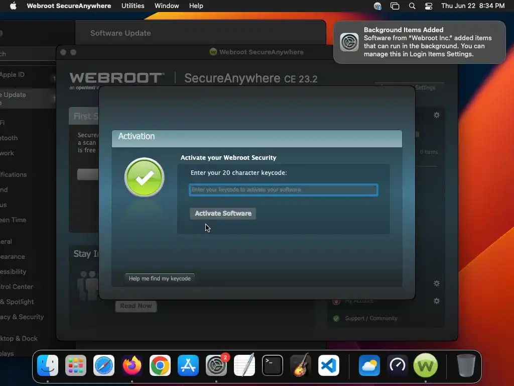Launch Visual Studio Code from the Dock
Screen dimensions: 514x386
(x=329, y=365)
